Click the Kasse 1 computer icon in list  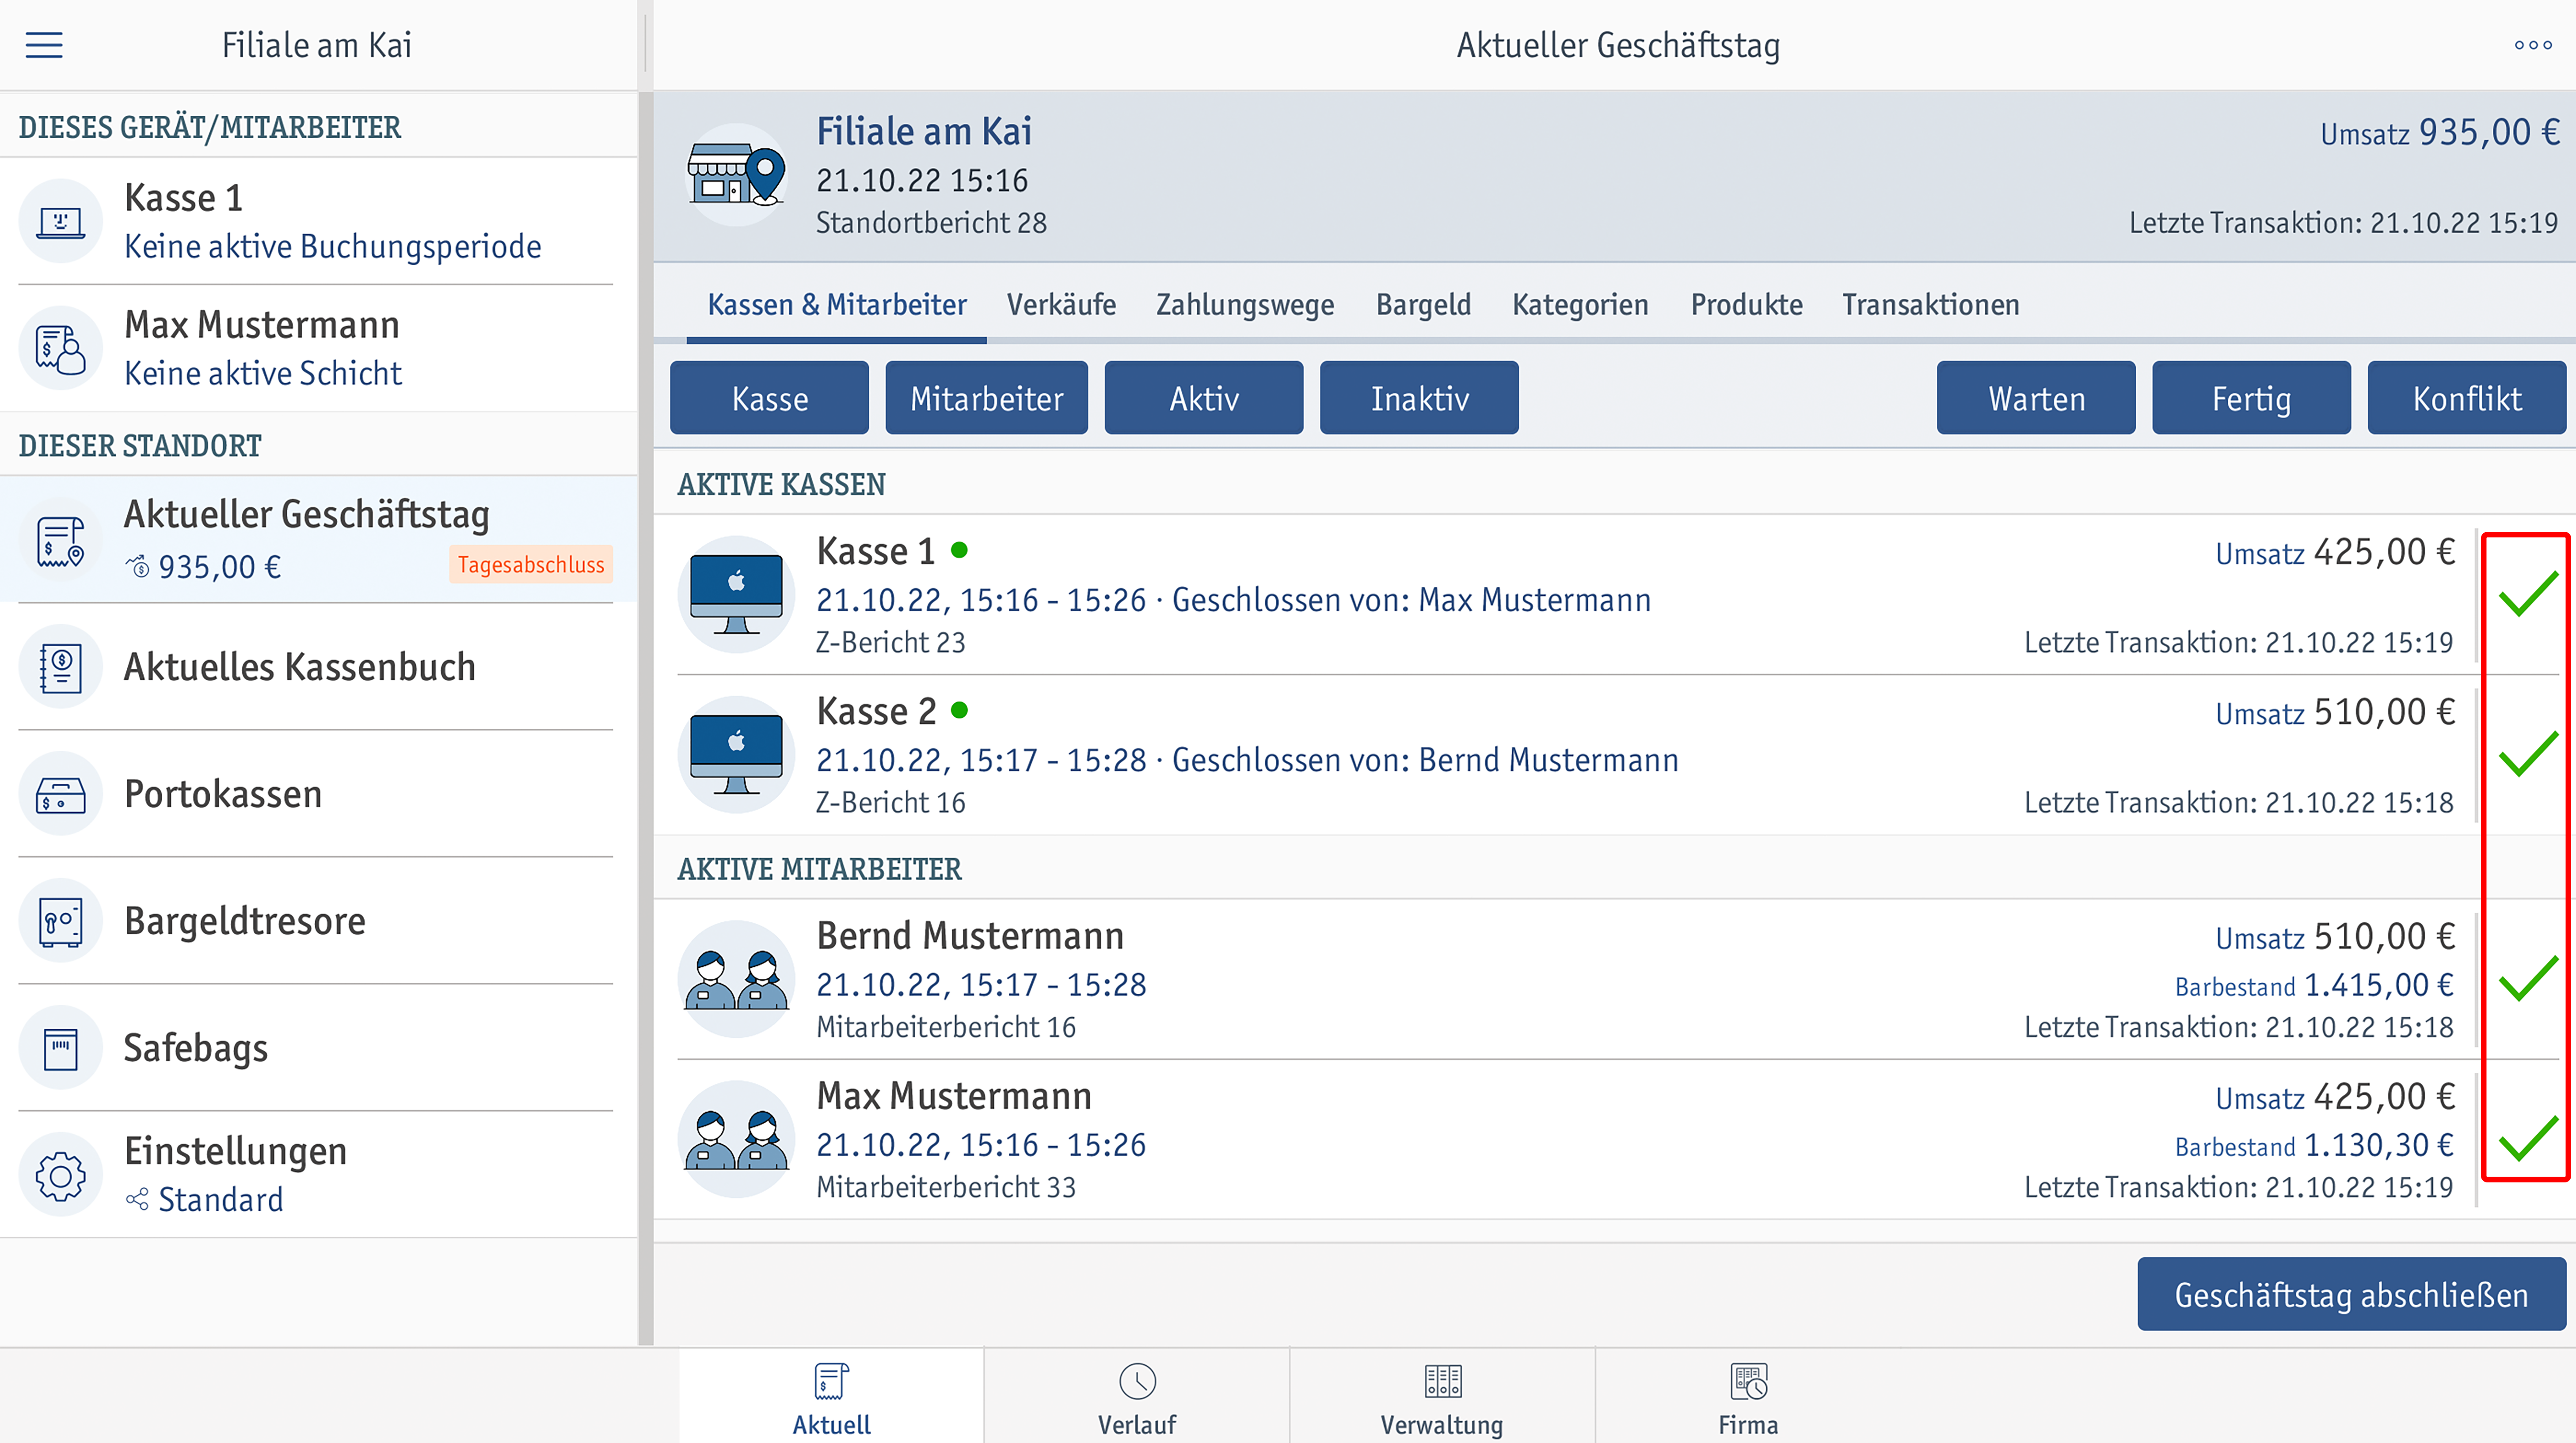coord(736,595)
